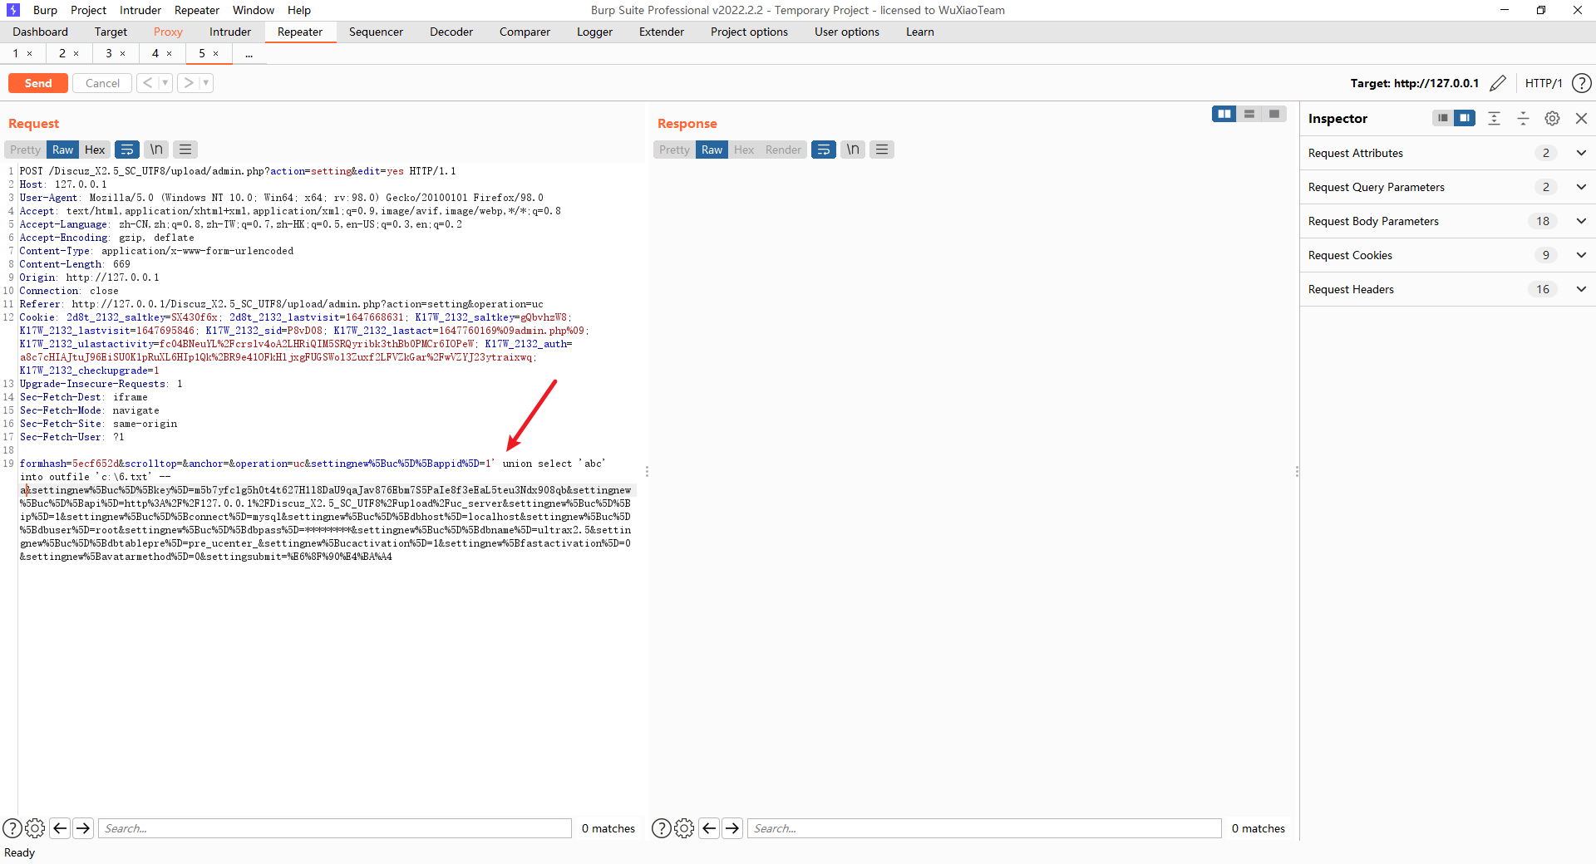Select combined tab layout view
The width and height of the screenshot is (1596, 864).
pos(1274,114)
